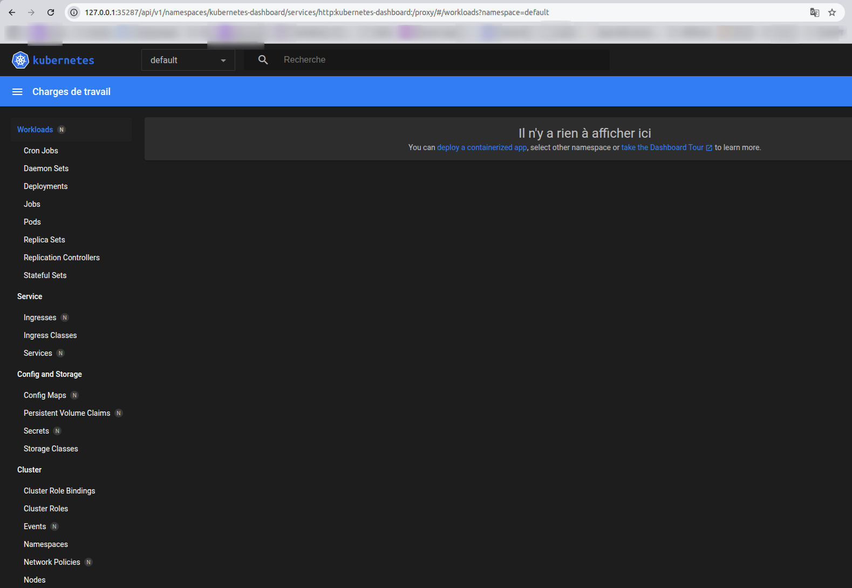Screen dimensions: 852x588
Task: Click the Kubernetes logo icon
Action: pos(21,60)
